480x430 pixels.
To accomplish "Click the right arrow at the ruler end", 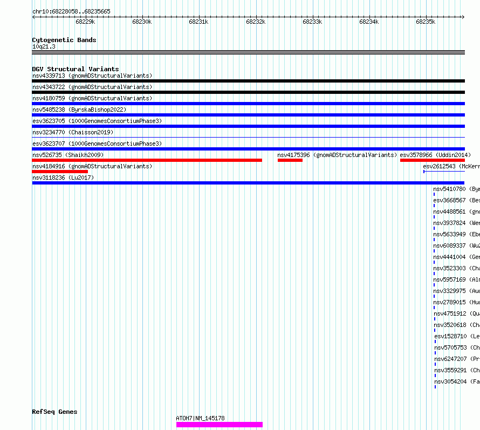I will [463, 17].
